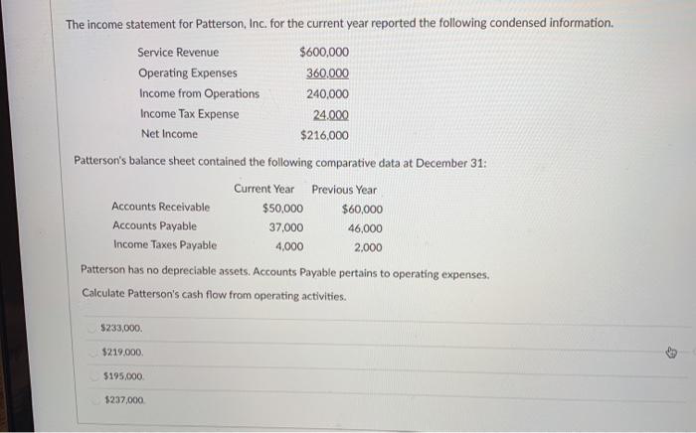Image resolution: width=696 pixels, height=433 pixels.
Task: Click the $233,000 answer label text
Action: point(121,329)
